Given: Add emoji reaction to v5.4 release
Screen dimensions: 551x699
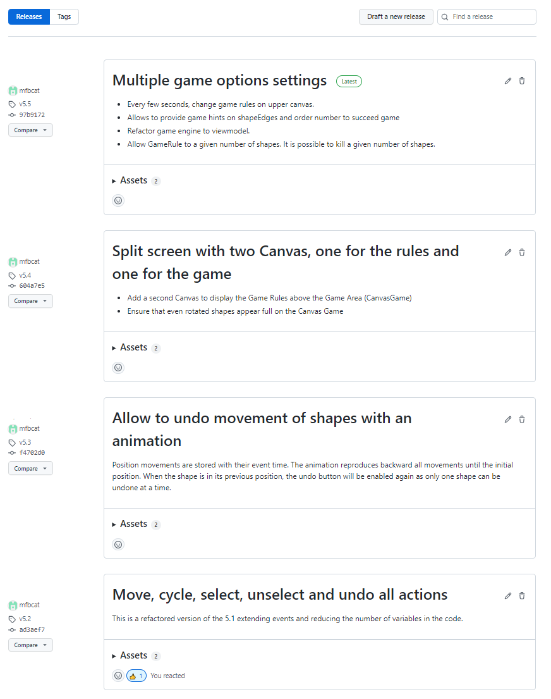Looking at the screenshot, I should (x=118, y=368).
